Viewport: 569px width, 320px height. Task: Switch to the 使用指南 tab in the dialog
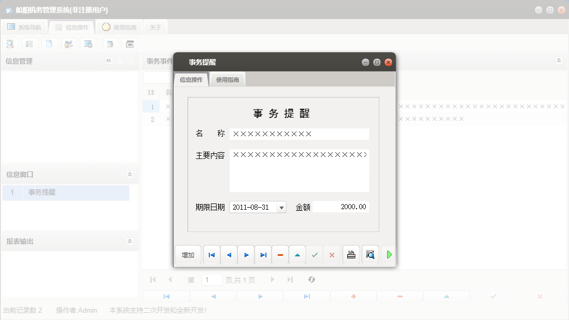coord(227,79)
